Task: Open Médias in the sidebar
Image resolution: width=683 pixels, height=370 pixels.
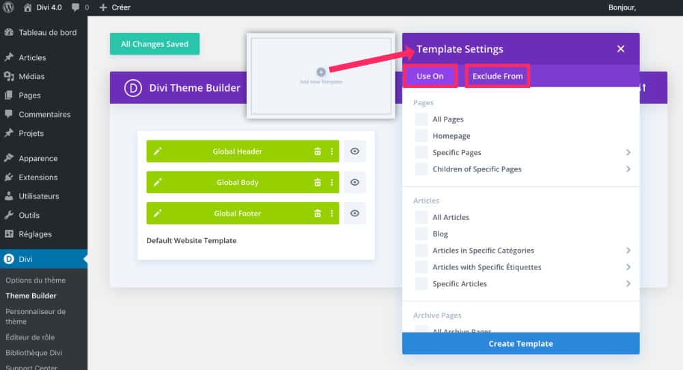Action: (x=44, y=76)
